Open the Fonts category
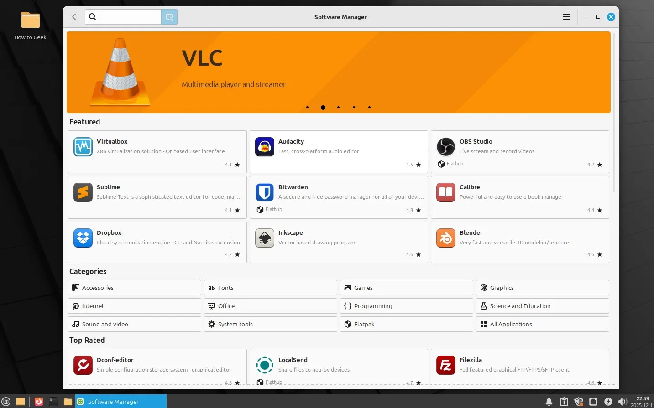The image size is (654, 408). click(x=271, y=288)
